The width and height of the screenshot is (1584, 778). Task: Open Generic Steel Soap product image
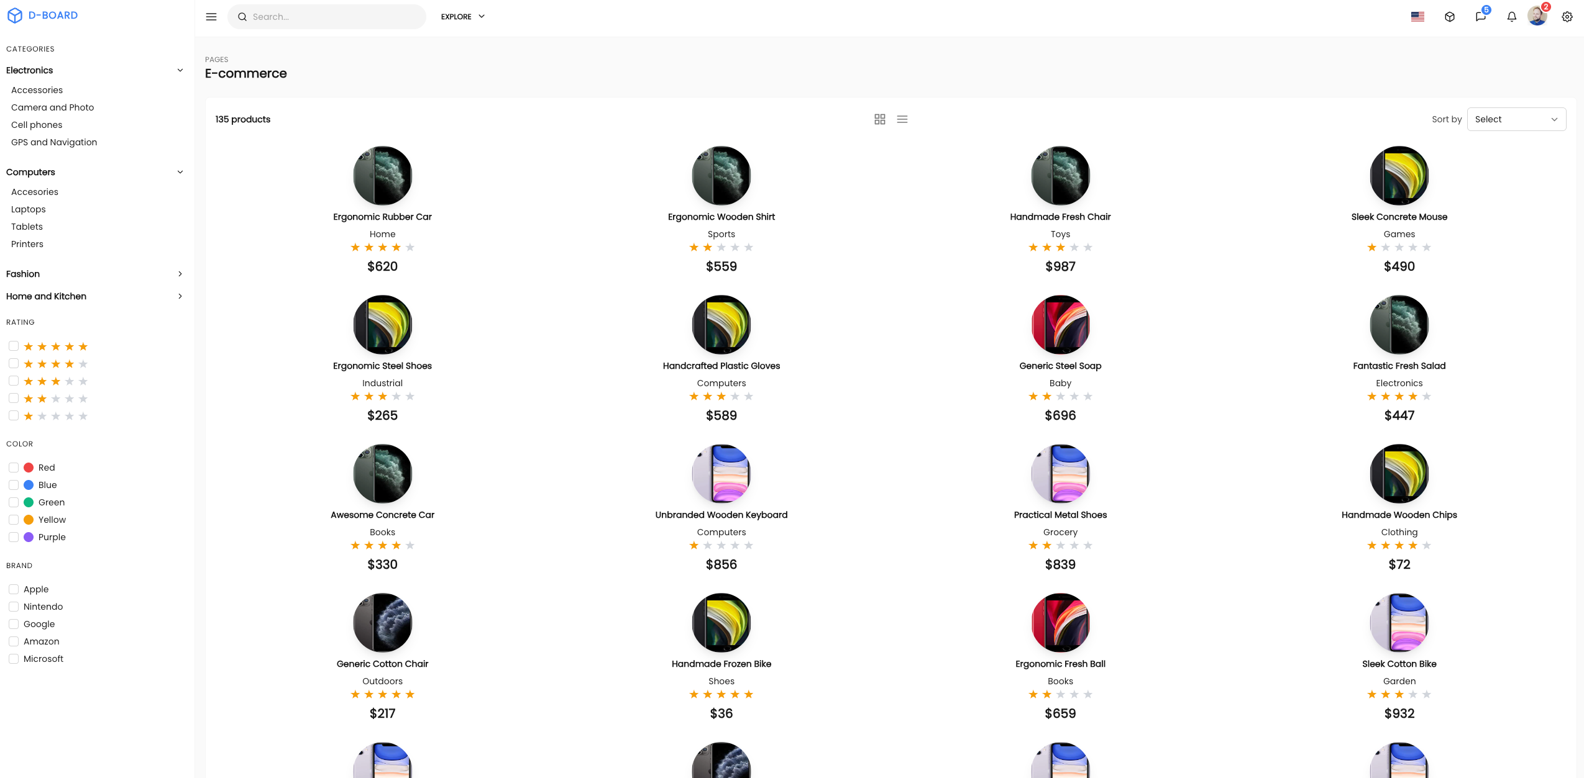pyautogui.click(x=1060, y=325)
